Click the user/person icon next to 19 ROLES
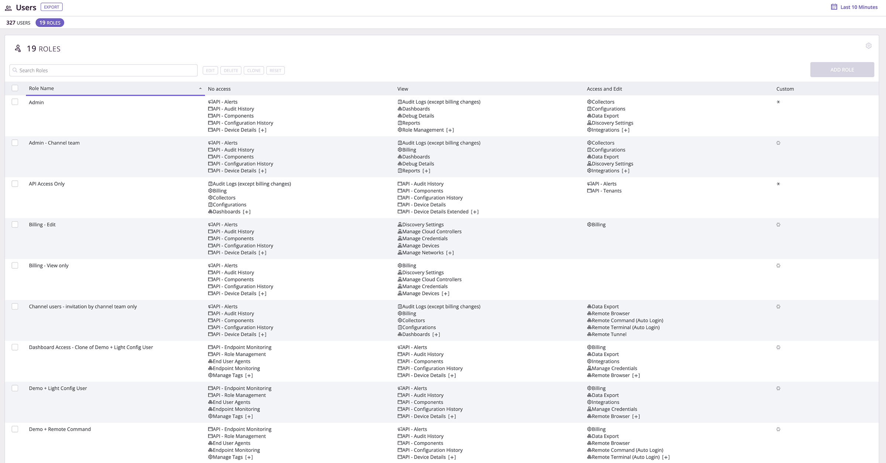Screen dimensions: 886x463 (x=18, y=49)
